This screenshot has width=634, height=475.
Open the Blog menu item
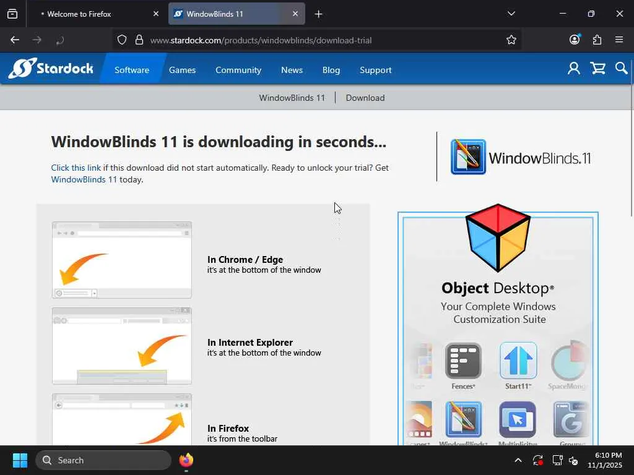pyautogui.click(x=331, y=70)
